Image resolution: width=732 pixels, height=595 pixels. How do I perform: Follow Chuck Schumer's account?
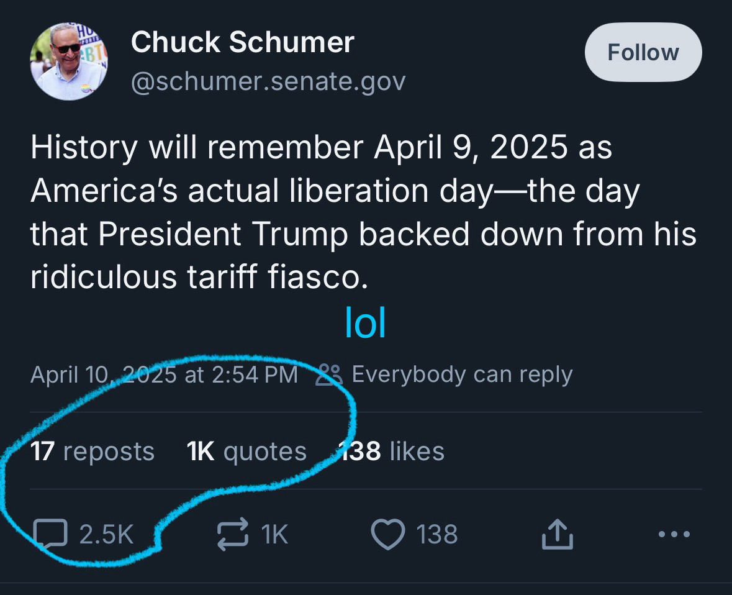(643, 53)
